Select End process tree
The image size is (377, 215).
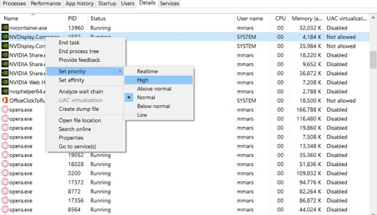click(x=86, y=51)
